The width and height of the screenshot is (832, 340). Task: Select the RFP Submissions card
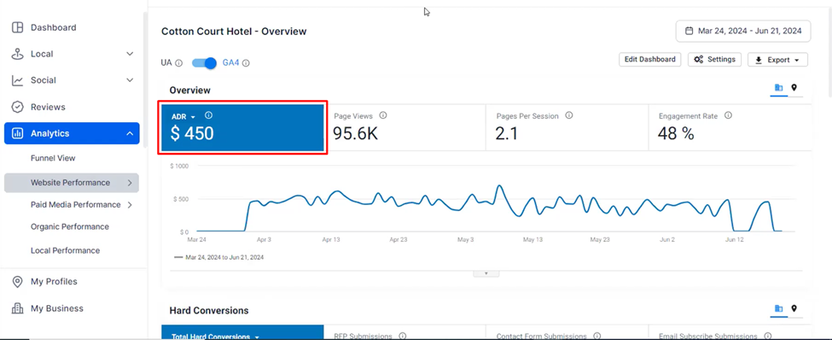404,332
